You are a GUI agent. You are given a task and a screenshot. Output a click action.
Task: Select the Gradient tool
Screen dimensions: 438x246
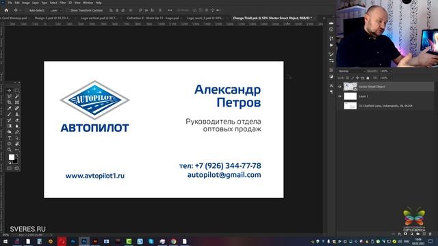(x=9, y=126)
